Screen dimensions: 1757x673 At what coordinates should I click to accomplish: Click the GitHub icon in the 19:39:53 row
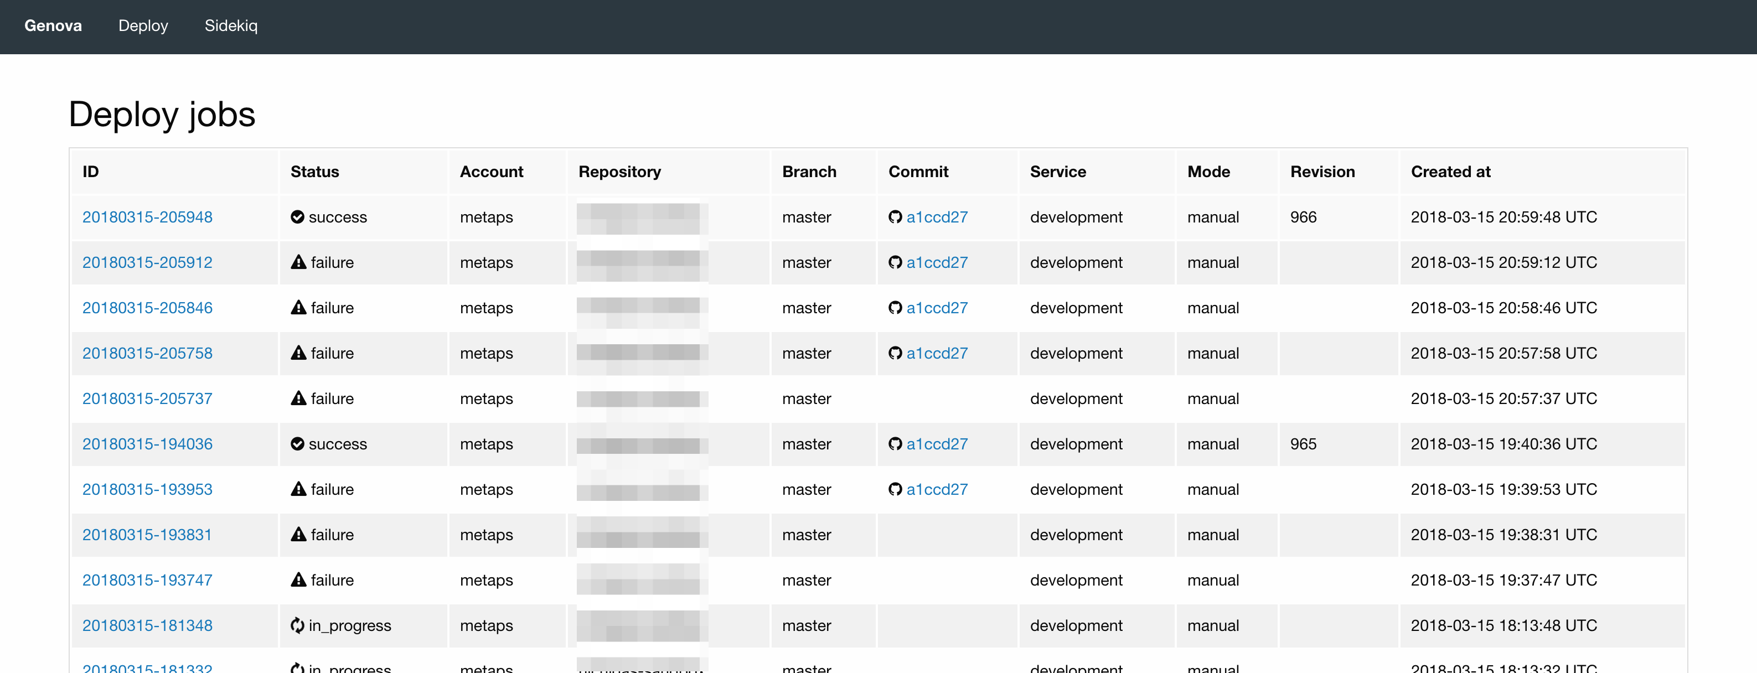pyautogui.click(x=895, y=489)
